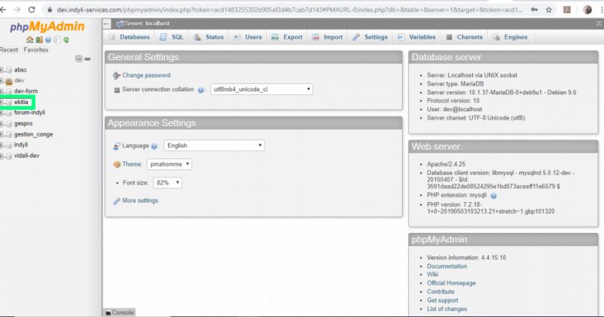Click the Users tab icon
The image size is (604, 317).
tap(237, 37)
